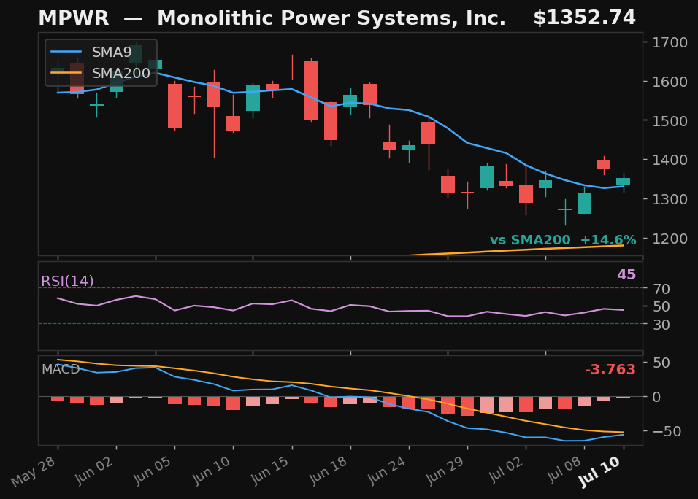Click the RSI value 45

[626, 275]
